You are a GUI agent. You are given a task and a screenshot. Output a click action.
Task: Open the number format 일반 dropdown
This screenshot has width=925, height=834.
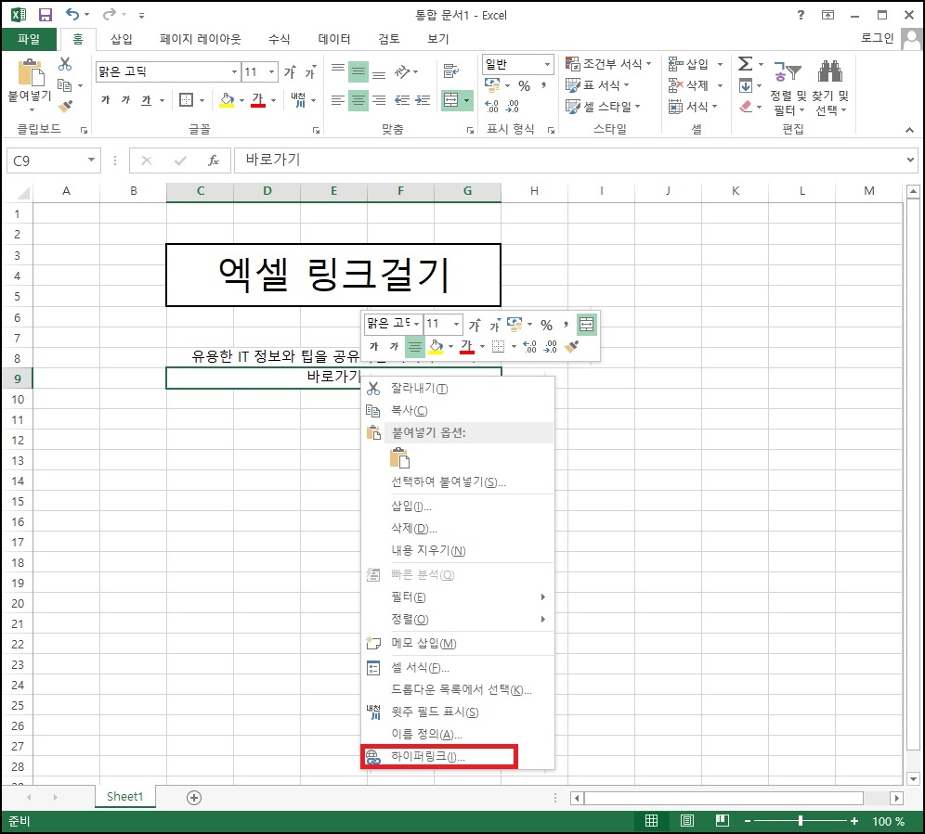(547, 64)
